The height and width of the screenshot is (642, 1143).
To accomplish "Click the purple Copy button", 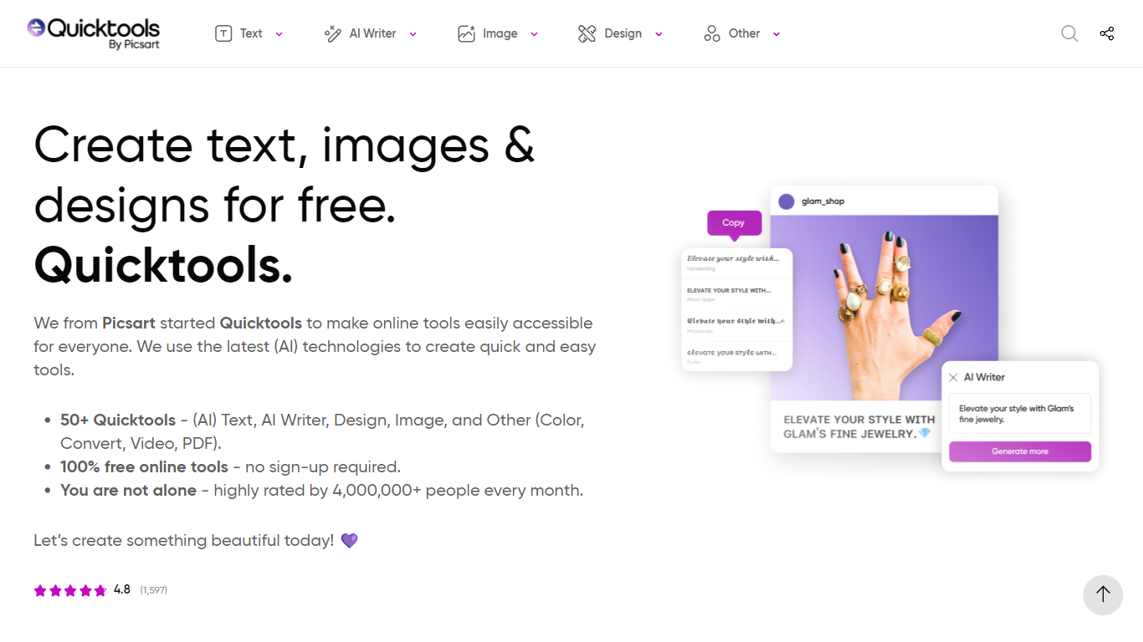I will click(x=734, y=223).
